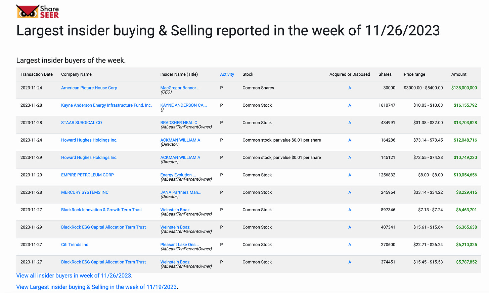The image size is (489, 293).
Task: Click the 'A' link in American Picture House row
Action: pyautogui.click(x=350, y=88)
